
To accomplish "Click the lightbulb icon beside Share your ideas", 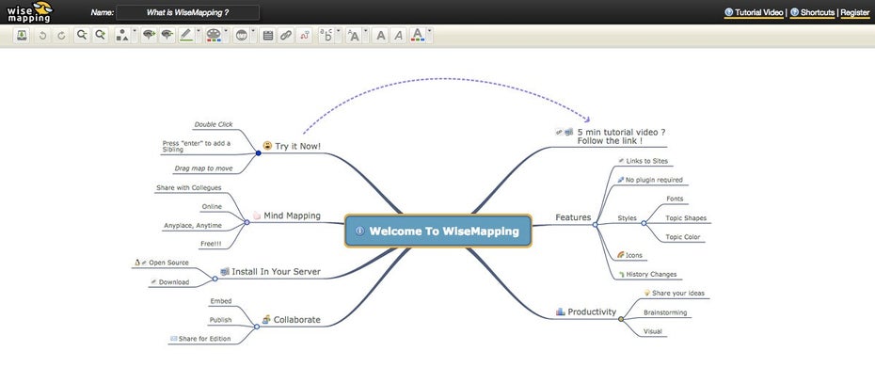I will 647,293.
